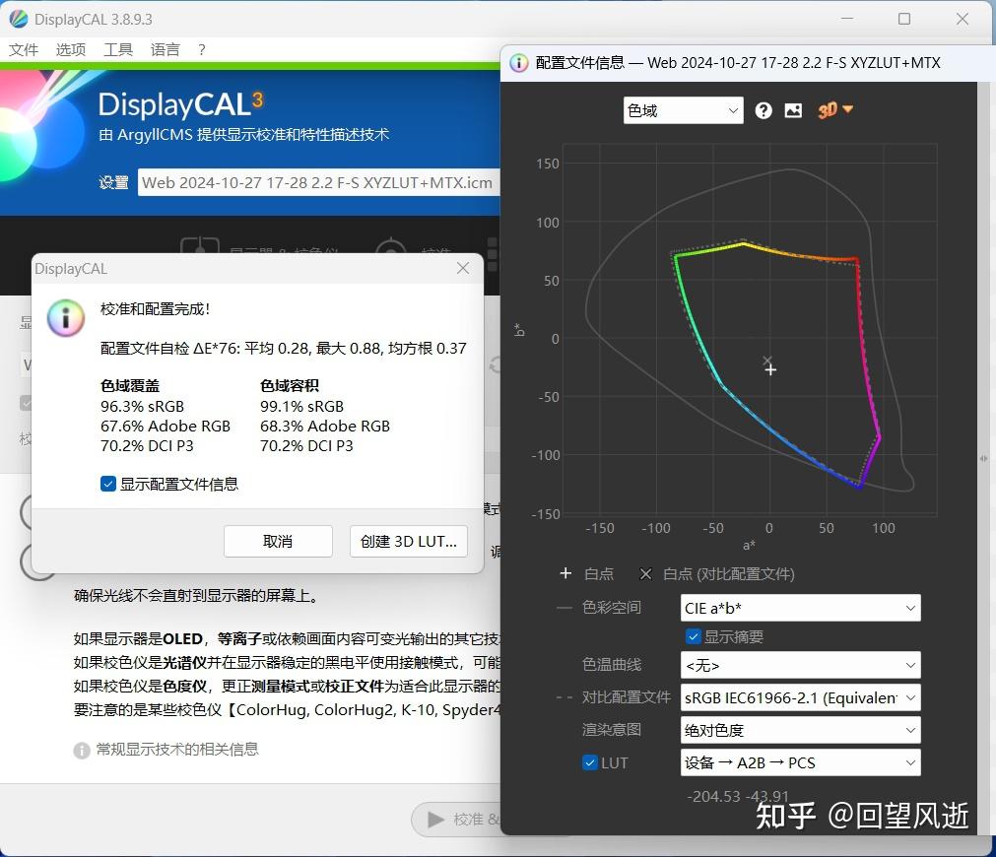The height and width of the screenshot is (857, 996).
Task: Click the 99.1% sRGB volume value
Action: tap(301, 407)
